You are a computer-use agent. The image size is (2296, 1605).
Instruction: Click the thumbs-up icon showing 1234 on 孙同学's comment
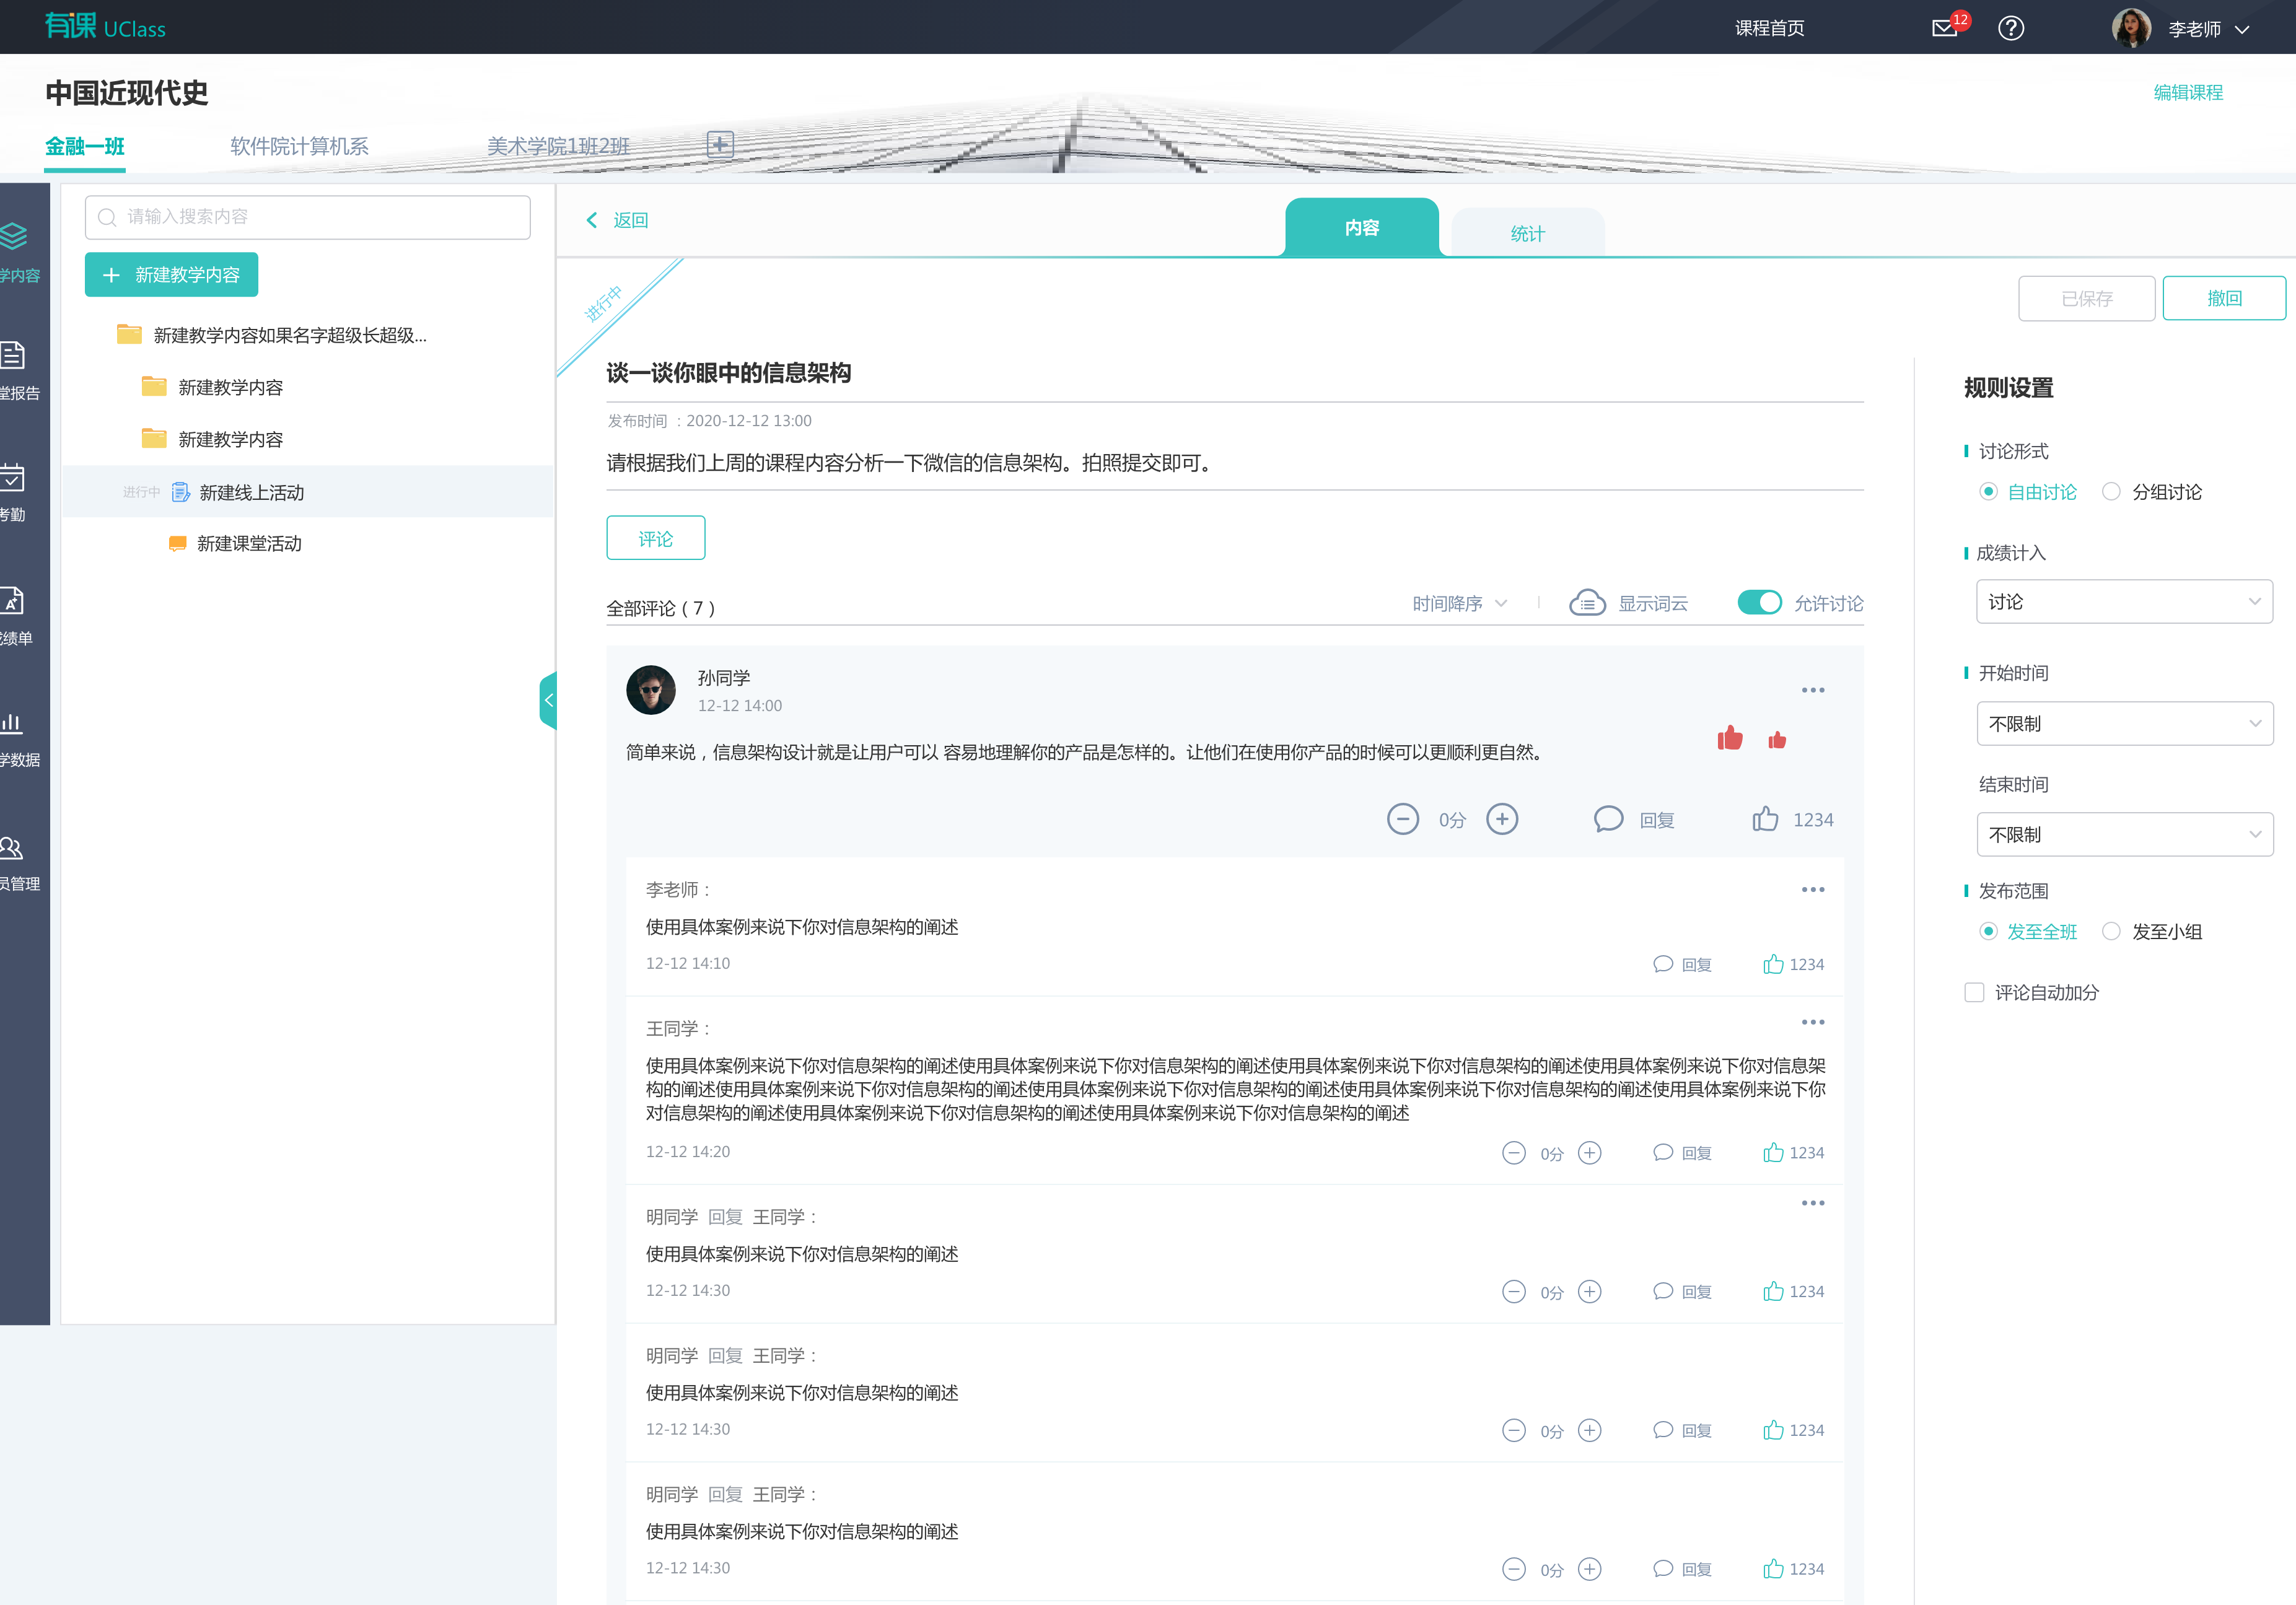(1765, 819)
